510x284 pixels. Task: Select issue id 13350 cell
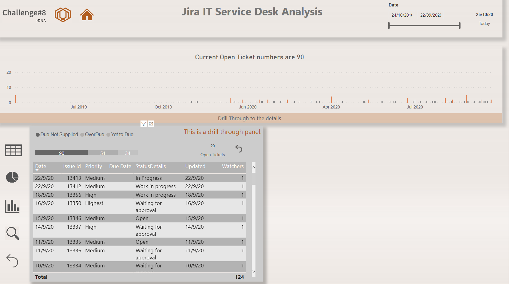point(74,203)
